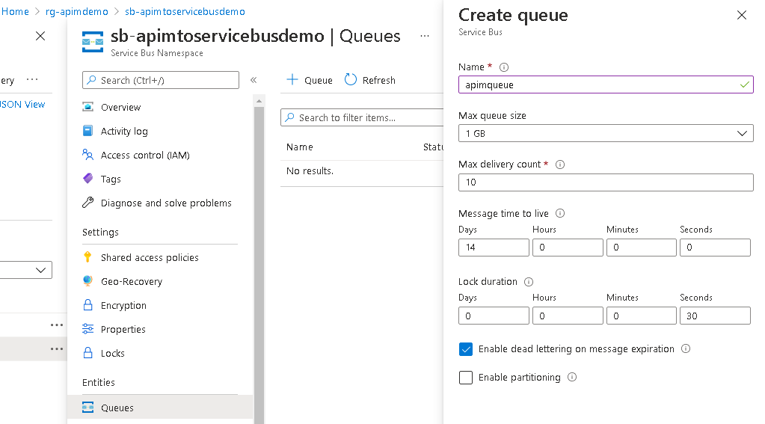Open Shared access policies settings
The height and width of the screenshot is (424, 765).
click(150, 258)
